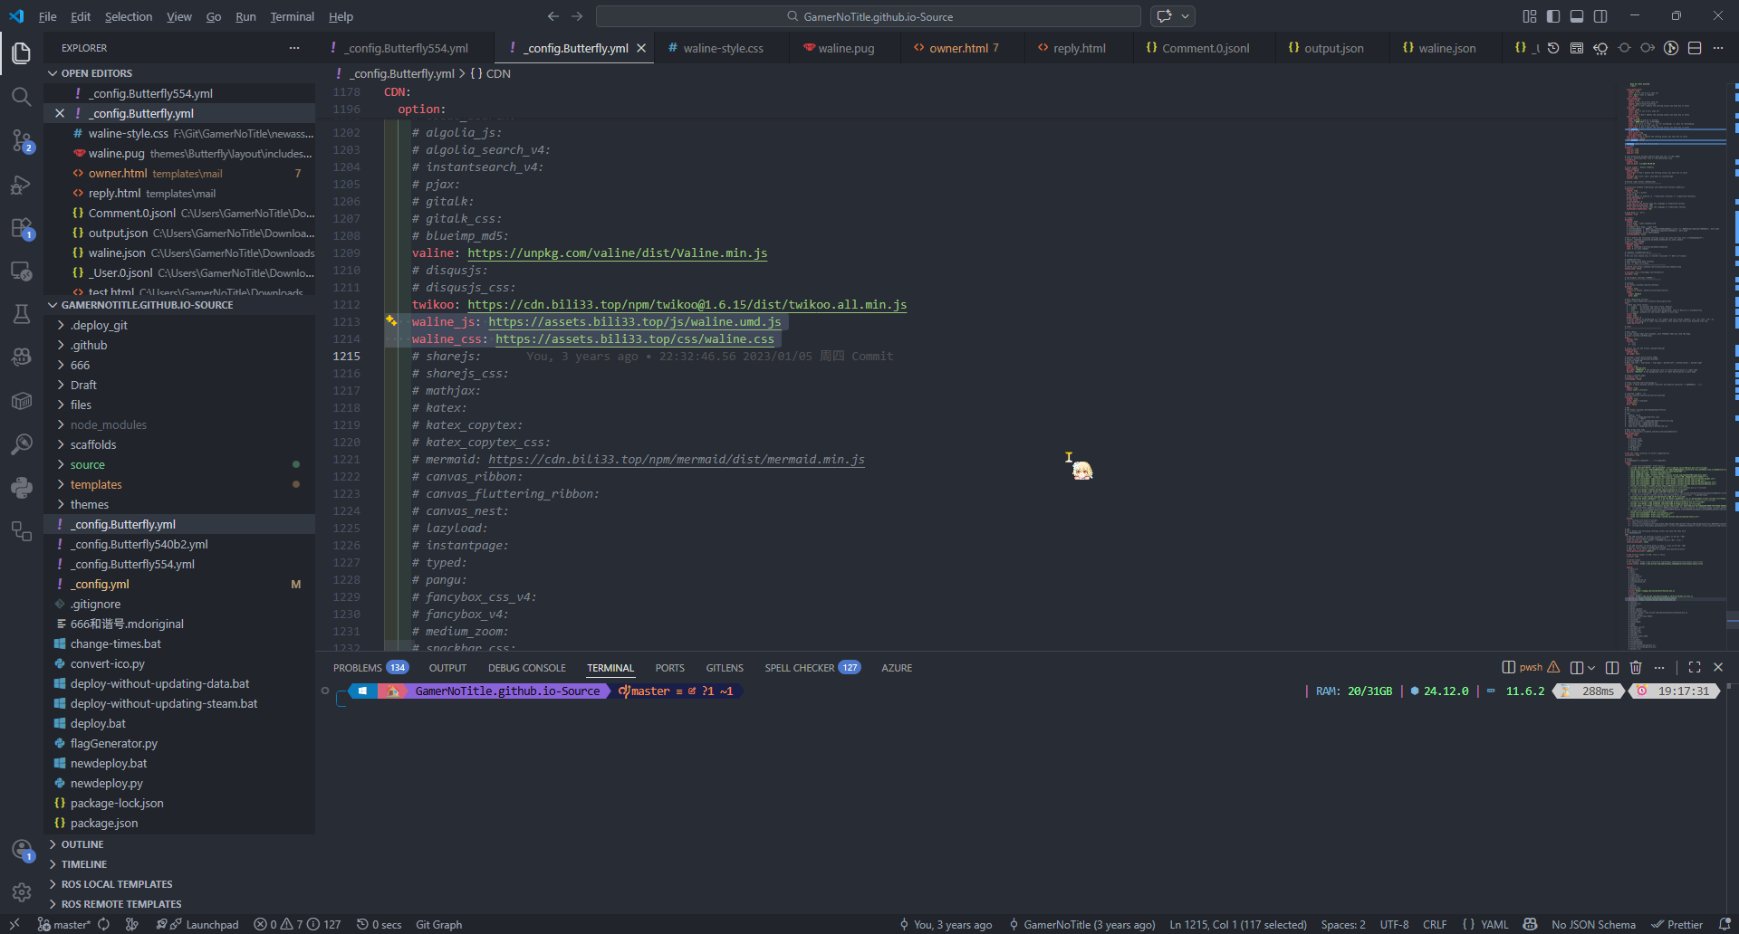1739x934 pixels.
Task: Open Run and Debug view
Action: click(21, 185)
